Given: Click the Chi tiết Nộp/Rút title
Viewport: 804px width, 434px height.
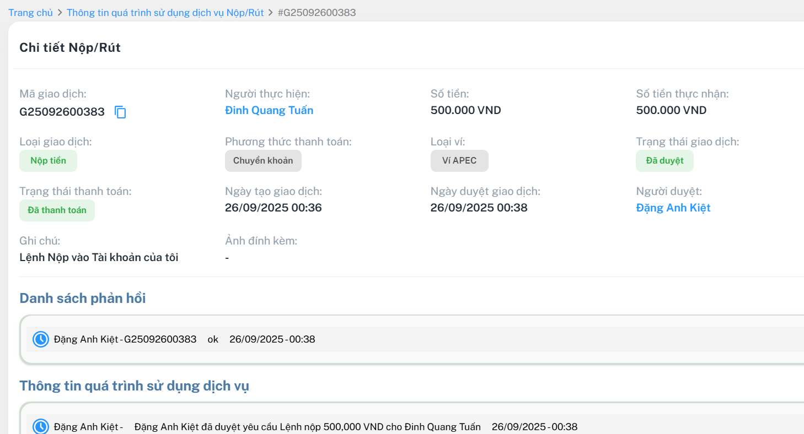Looking at the screenshot, I should (70, 48).
